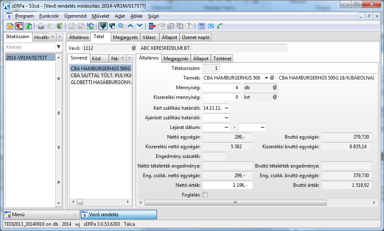Switch to the Menü window tab
The image size is (384, 231).
[42, 215]
